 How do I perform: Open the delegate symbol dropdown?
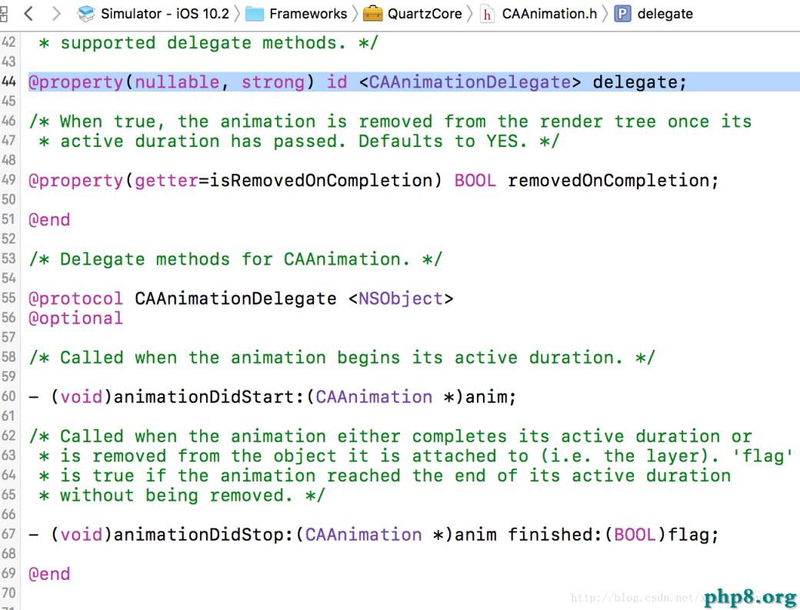665,13
